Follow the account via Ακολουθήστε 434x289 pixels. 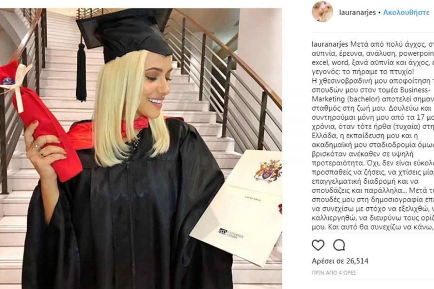click(x=406, y=12)
